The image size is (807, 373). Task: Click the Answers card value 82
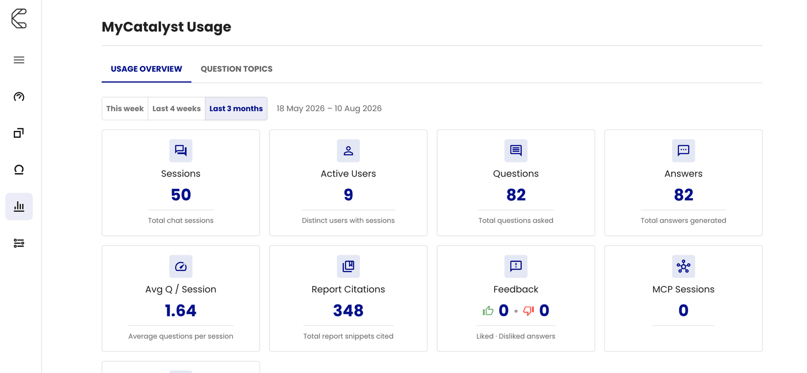click(683, 195)
